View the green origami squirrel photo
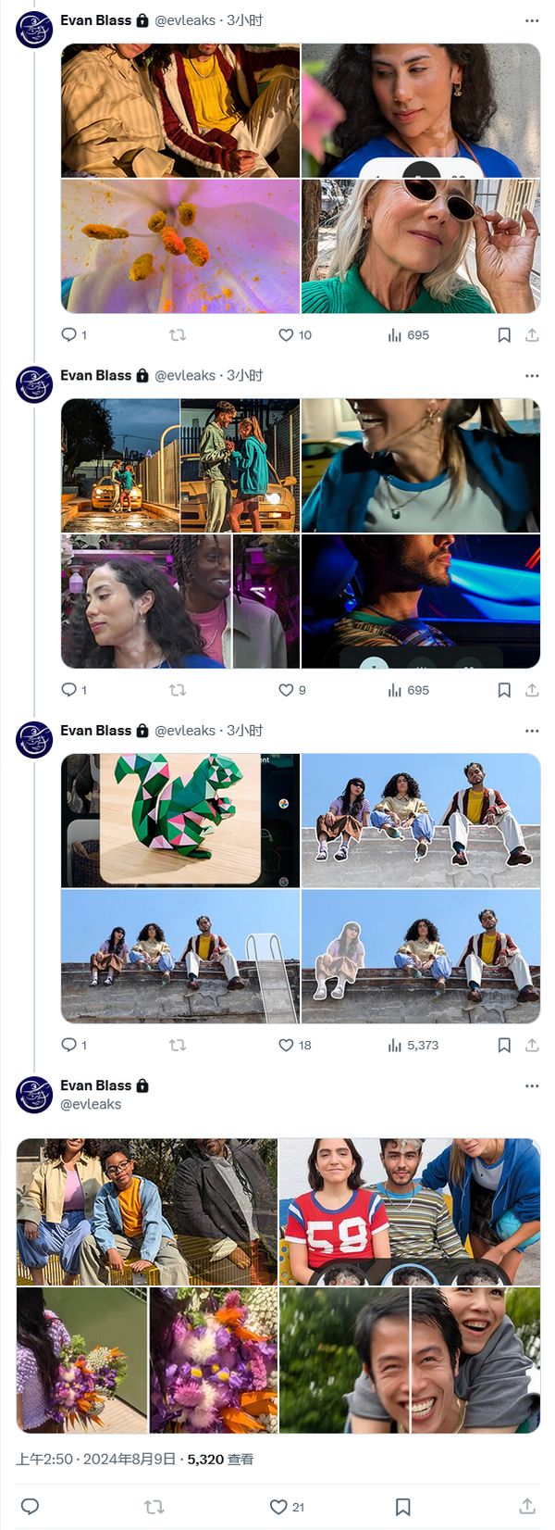This screenshot has height=1530, width=555. (180, 821)
